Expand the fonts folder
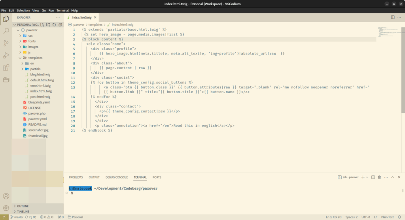This screenshot has height=220, width=405. (x=20, y=41)
